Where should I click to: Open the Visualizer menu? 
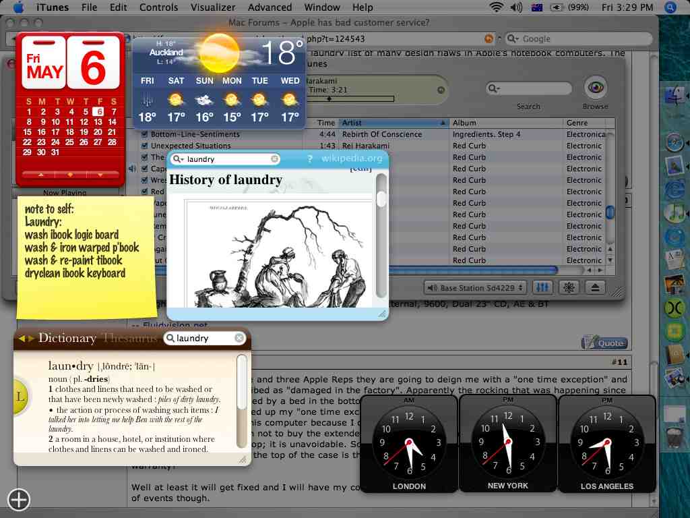pyautogui.click(x=213, y=7)
